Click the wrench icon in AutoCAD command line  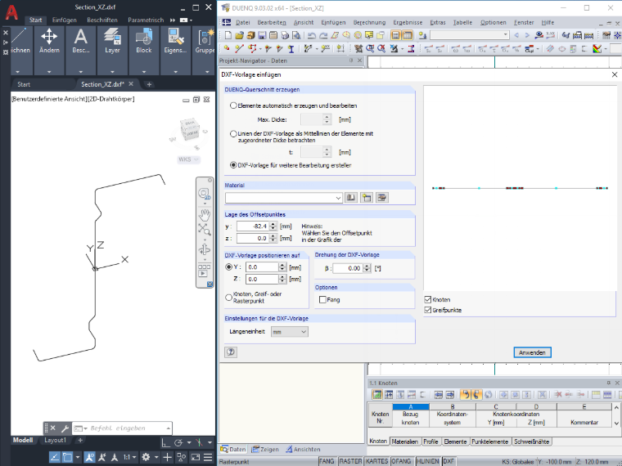(x=65, y=428)
